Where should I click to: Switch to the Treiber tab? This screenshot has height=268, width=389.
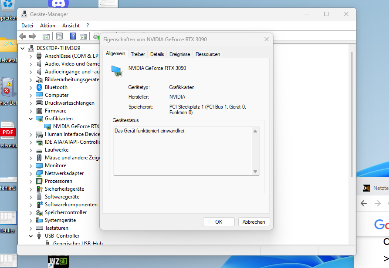click(138, 54)
